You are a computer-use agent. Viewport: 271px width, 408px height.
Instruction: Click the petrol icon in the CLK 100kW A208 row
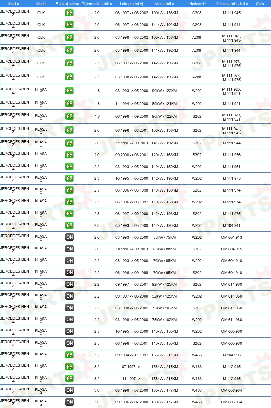pyautogui.click(x=70, y=37)
